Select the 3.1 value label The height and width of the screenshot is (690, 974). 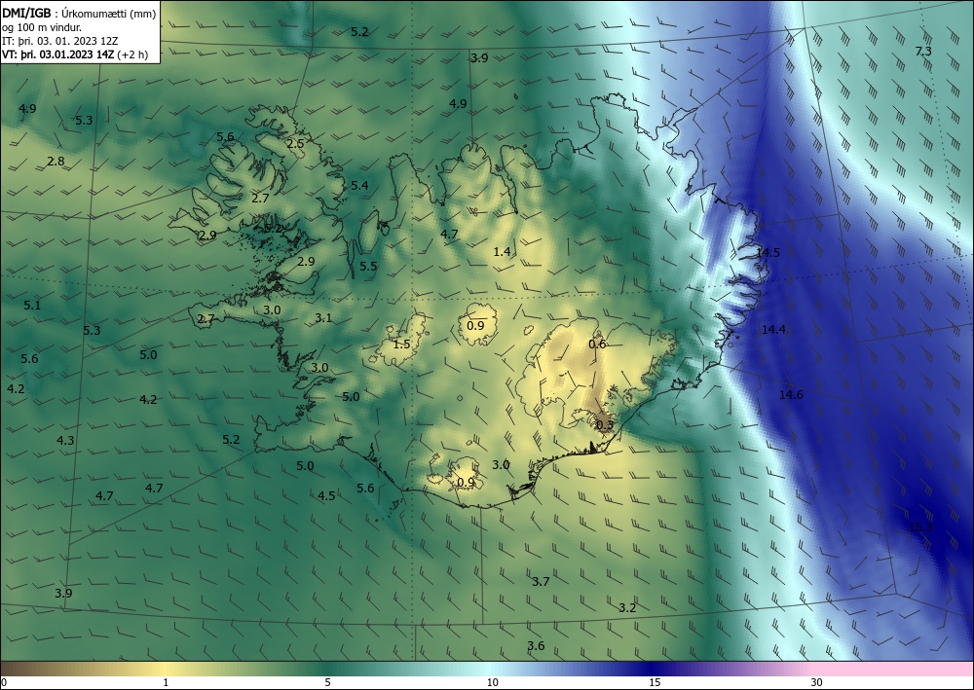click(323, 317)
